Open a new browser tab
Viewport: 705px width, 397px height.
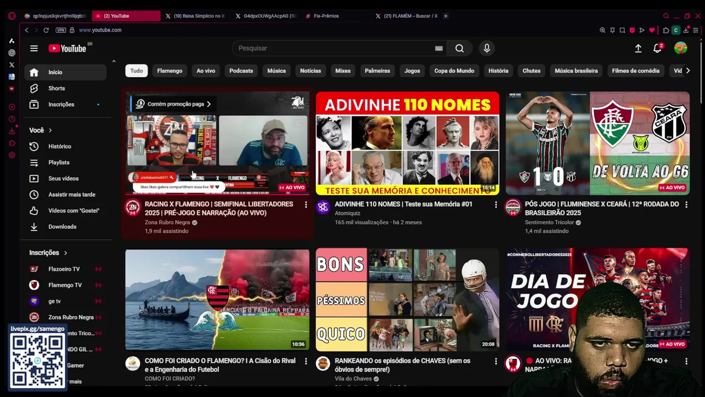pyautogui.click(x=446, y=16)
